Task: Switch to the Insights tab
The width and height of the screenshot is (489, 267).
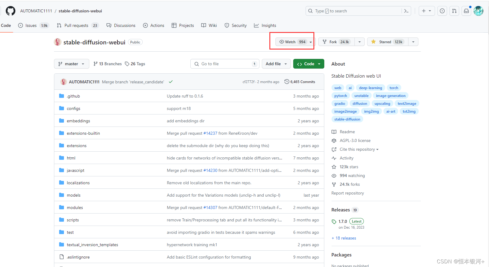Action: 265,25
